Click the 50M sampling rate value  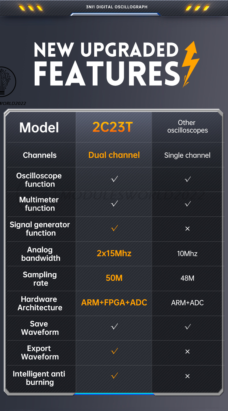point(114,278)
